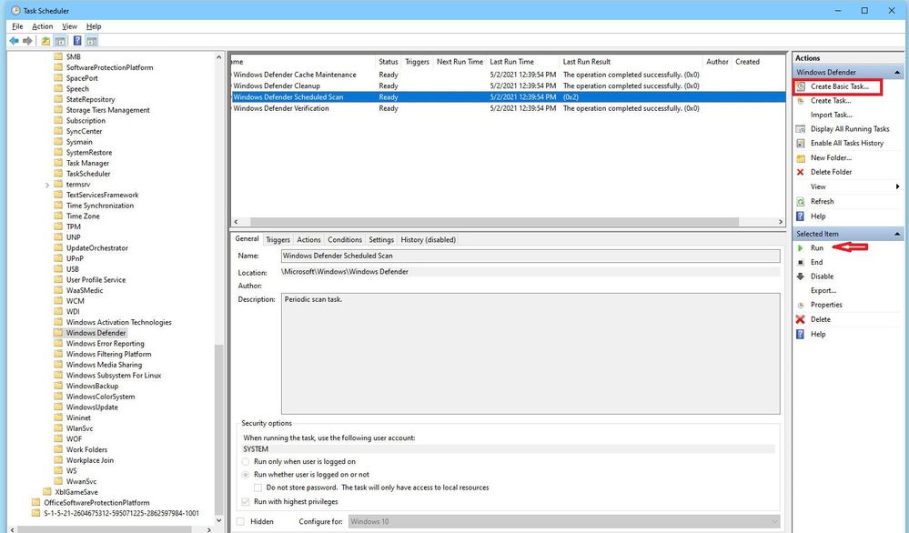Click the WindowsUpdate folder icon
909x533 pixels.
click(58, 407)
